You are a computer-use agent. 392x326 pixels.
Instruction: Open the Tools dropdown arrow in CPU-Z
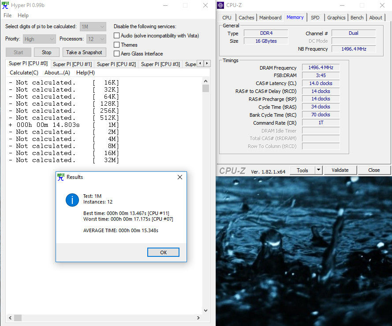coord(318,170)
